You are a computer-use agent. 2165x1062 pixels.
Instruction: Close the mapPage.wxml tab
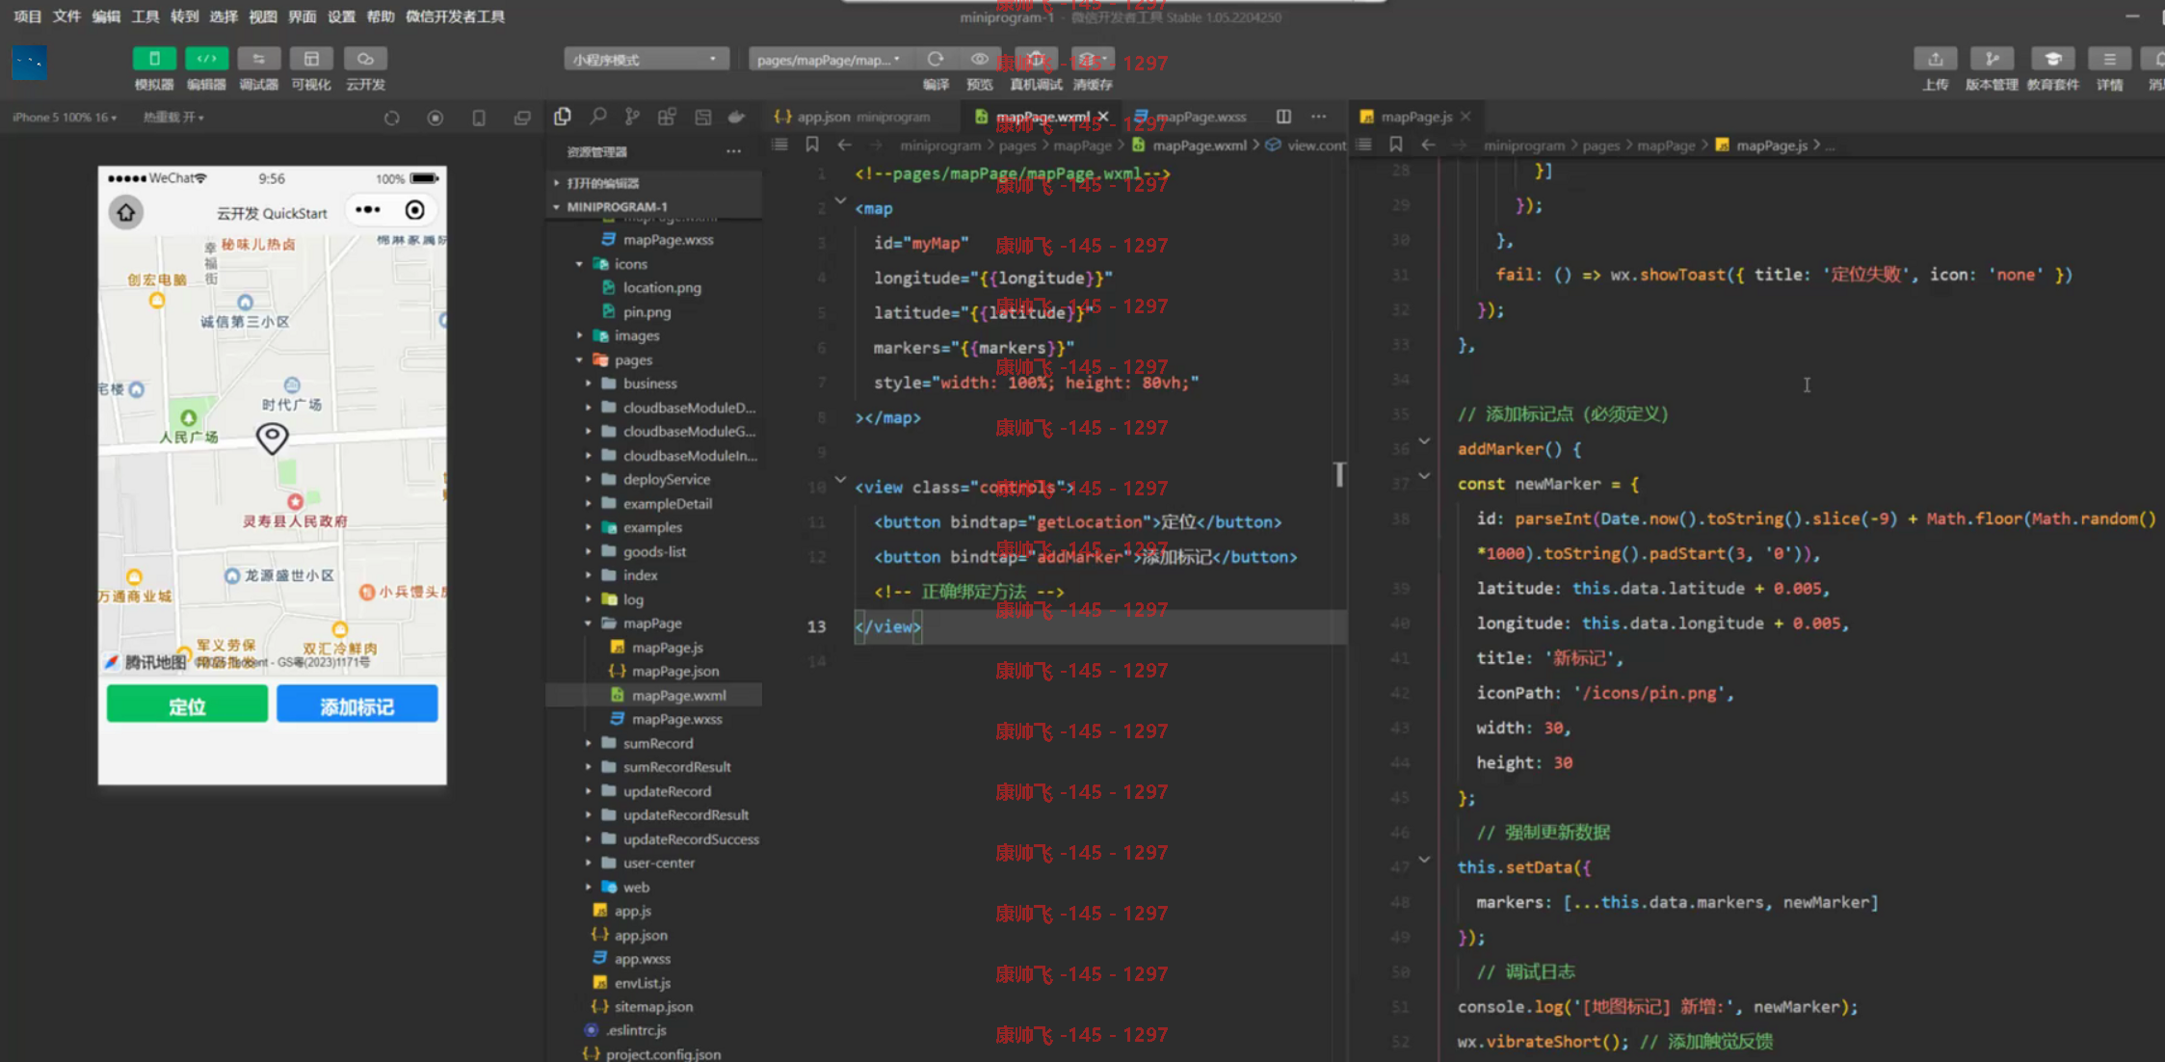coord(1104,117)
